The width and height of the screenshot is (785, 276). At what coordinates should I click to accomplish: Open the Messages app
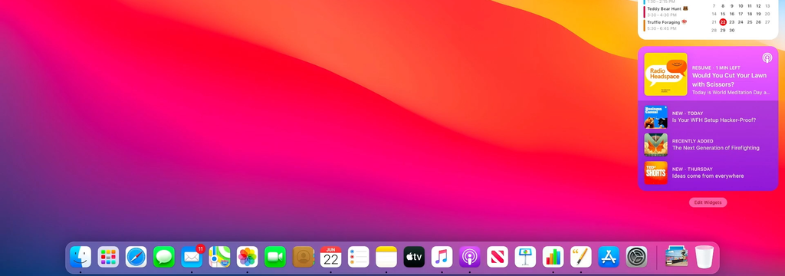point(164,257)
